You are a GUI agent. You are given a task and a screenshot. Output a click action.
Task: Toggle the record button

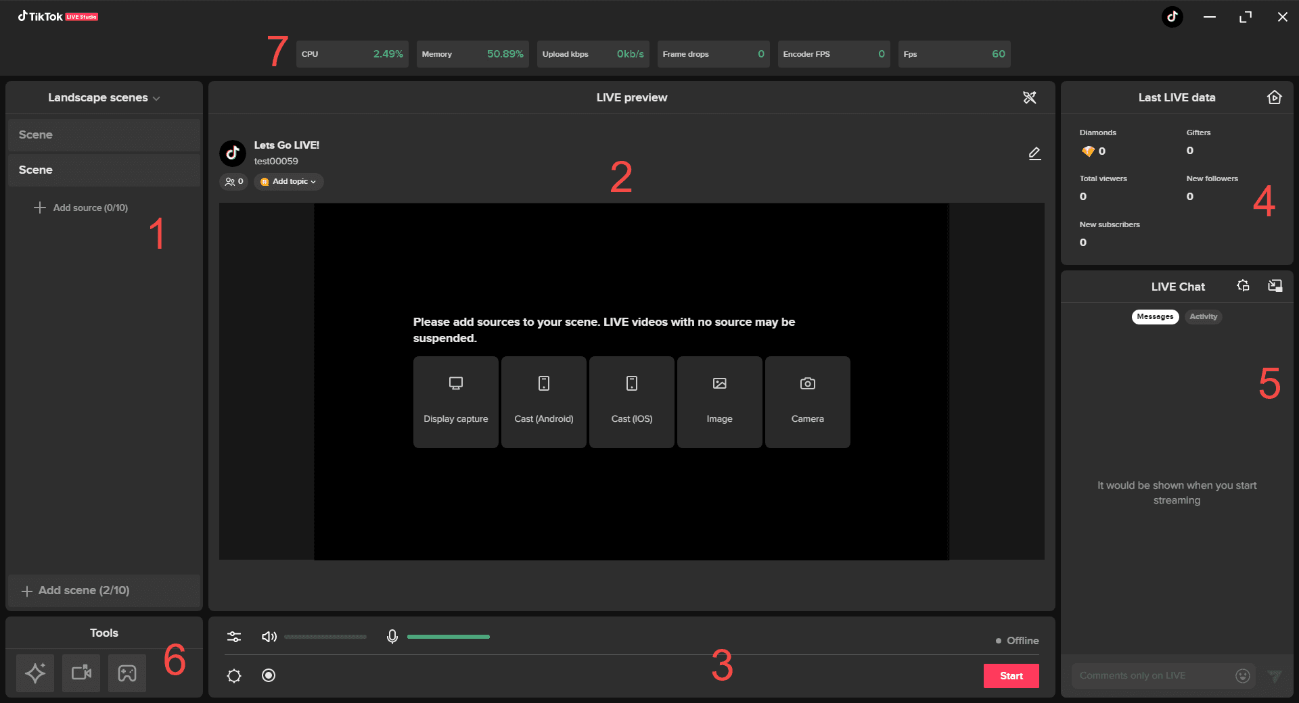[269, 676]
